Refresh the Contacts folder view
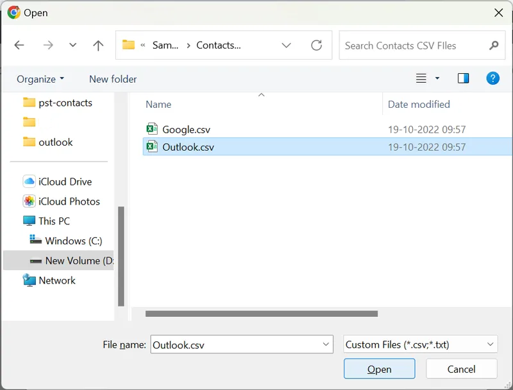This screenshot has height=390, width=513. pos(316,45)
